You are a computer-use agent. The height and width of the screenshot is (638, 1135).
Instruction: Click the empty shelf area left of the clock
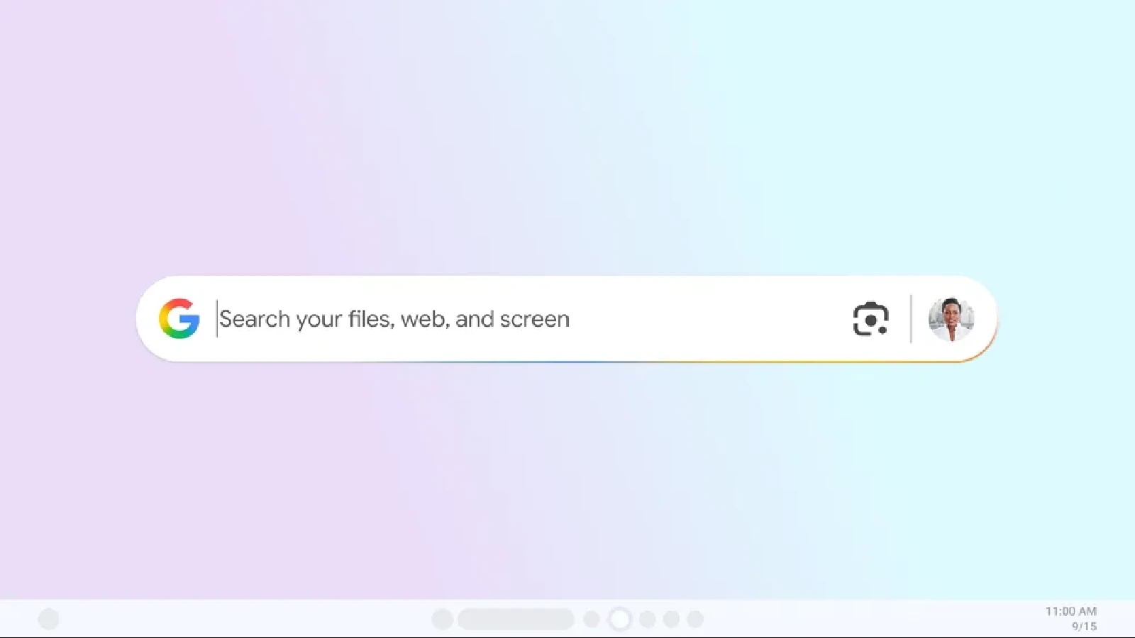pos(873,619)
